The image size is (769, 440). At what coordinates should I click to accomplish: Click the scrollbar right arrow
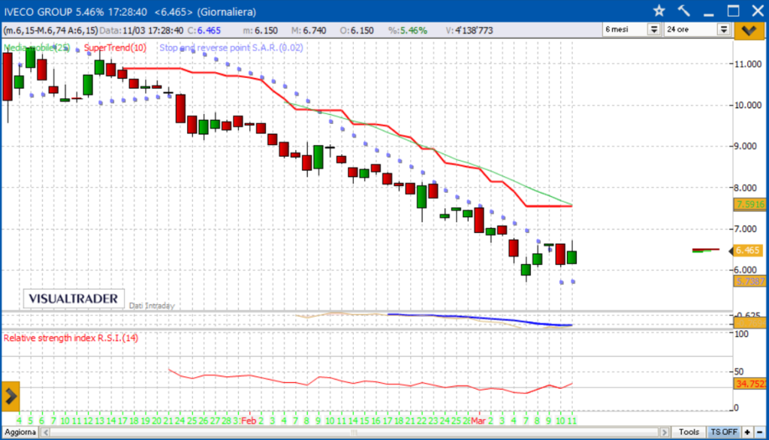click(665, 432)
